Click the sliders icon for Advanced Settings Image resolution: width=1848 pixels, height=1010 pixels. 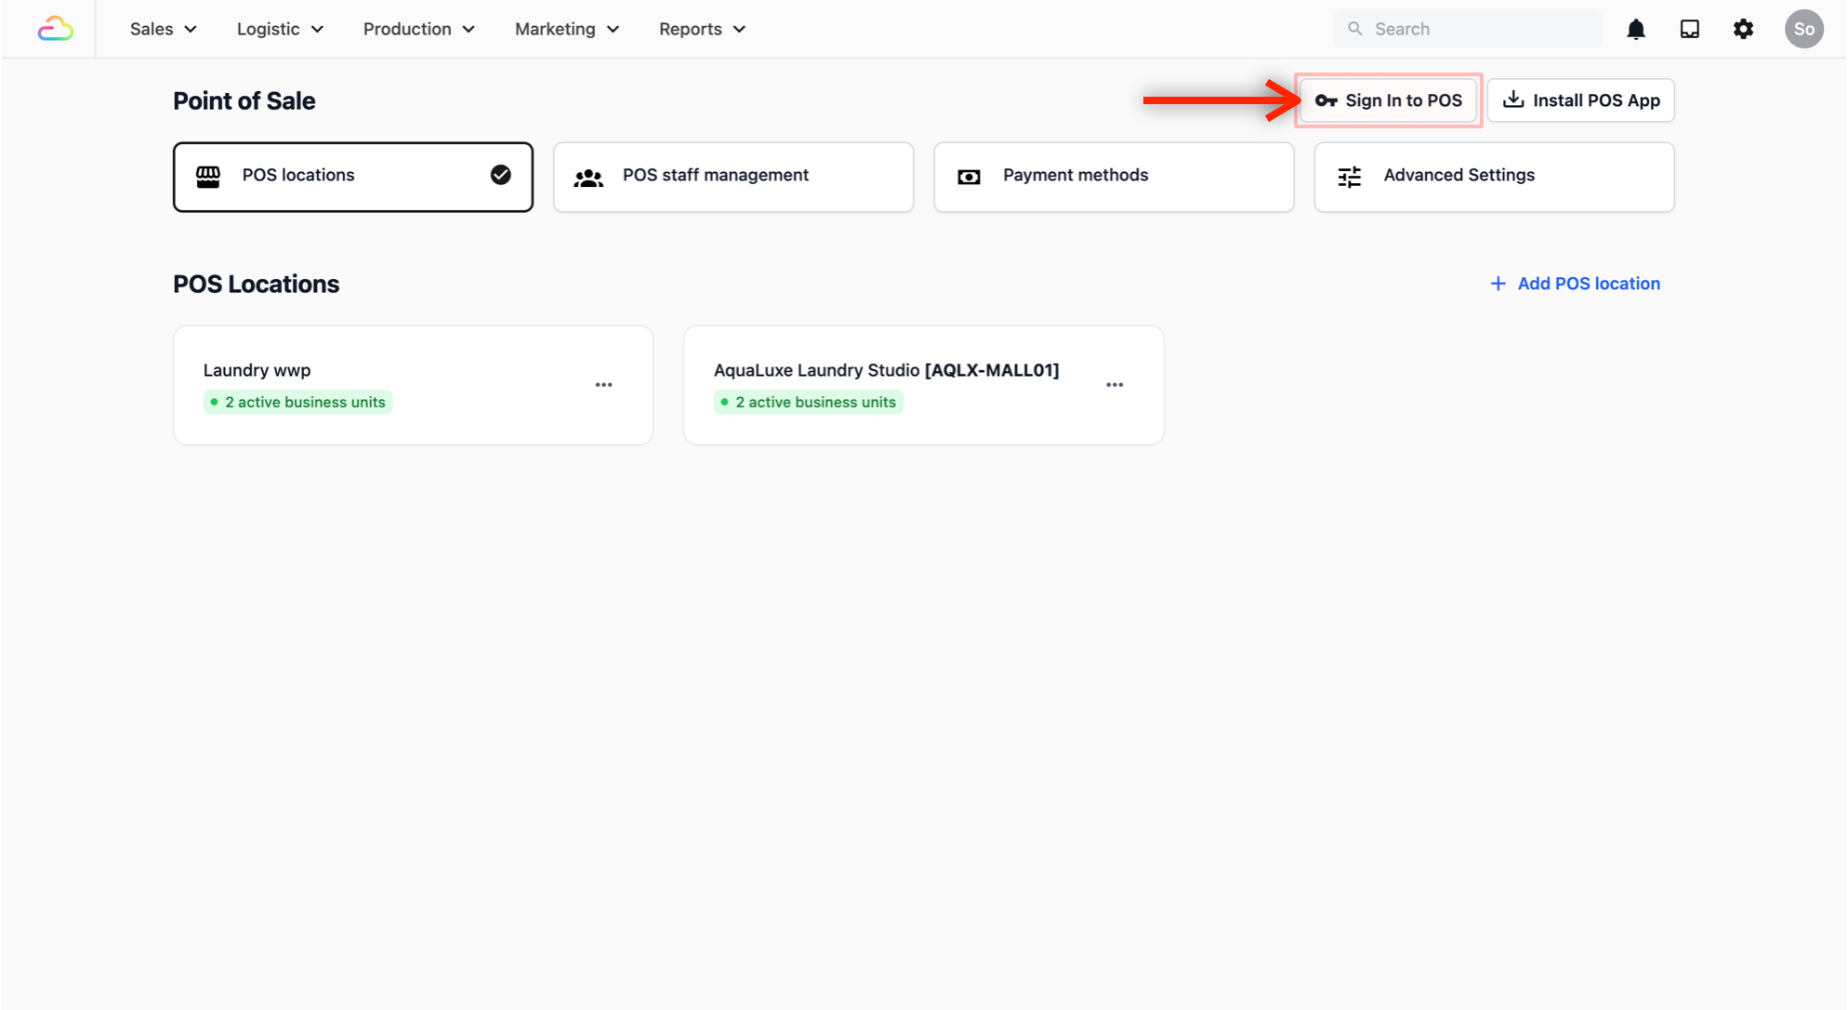[x=1349, y=177]
